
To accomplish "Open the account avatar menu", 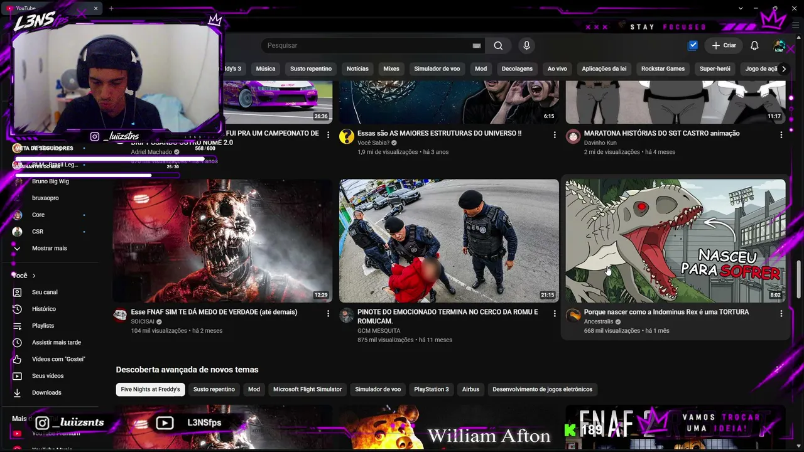I will pyautogui.click(x=780, y=46).
